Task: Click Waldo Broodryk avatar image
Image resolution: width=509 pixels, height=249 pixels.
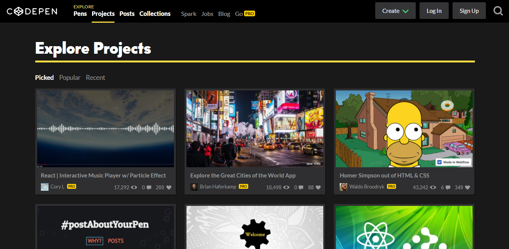Action: click(x=343, y=187)
